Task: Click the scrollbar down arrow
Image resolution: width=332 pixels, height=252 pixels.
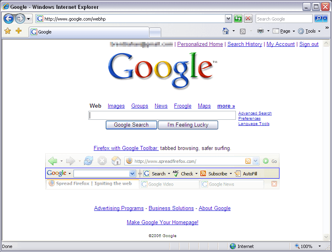Action: (326, 237)
